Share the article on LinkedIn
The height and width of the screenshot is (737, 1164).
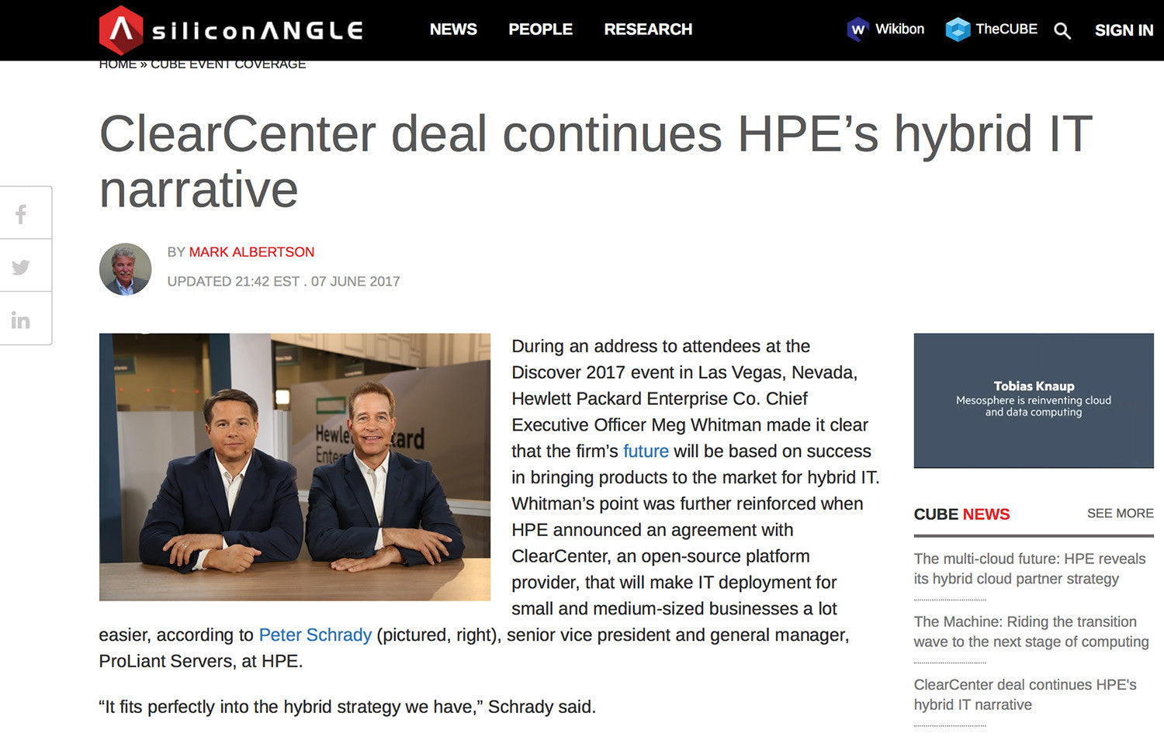tap(21, 319)
